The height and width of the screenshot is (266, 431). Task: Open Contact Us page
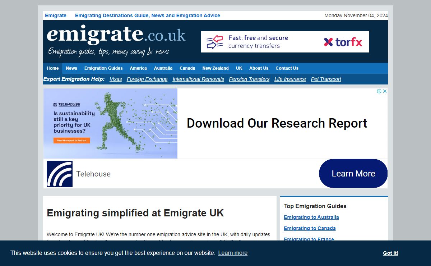coord(287,68)
